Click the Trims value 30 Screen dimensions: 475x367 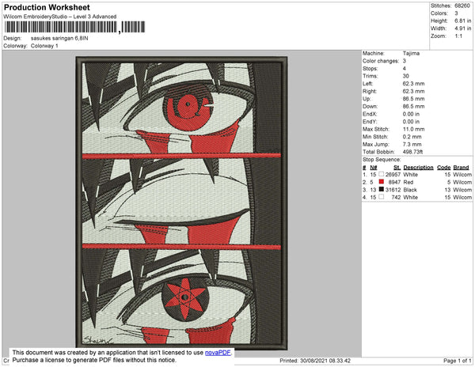point(406,76)
